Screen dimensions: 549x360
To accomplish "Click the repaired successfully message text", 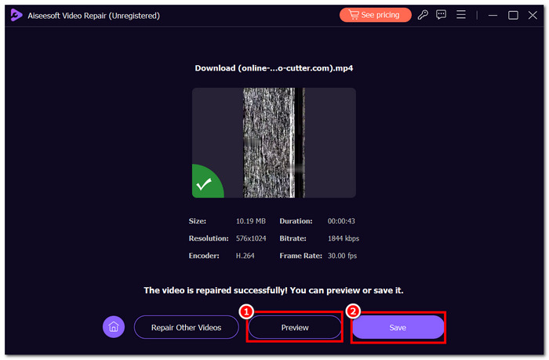I will 274,290.
